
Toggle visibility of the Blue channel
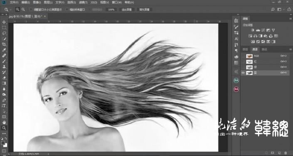[243, 73]
